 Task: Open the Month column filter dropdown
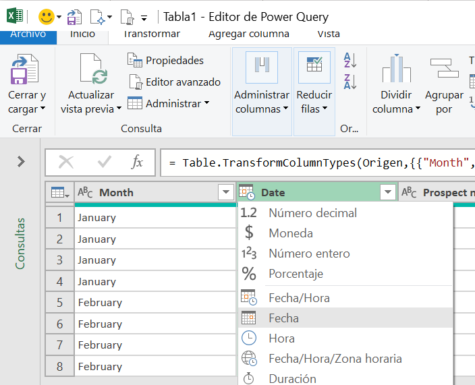point(225,192)
